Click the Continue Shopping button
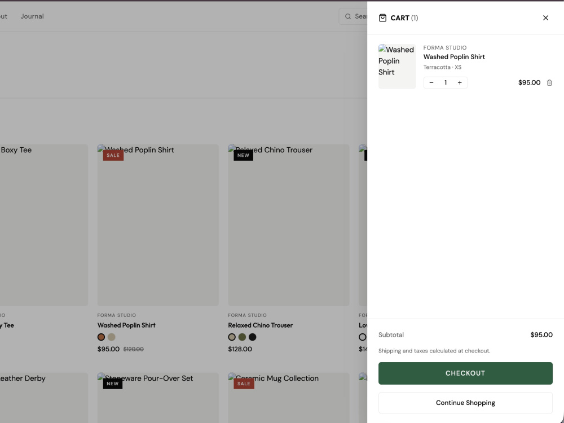Image resolution: width=564 pixels, height=423 pixels. (x=465, y=403)
